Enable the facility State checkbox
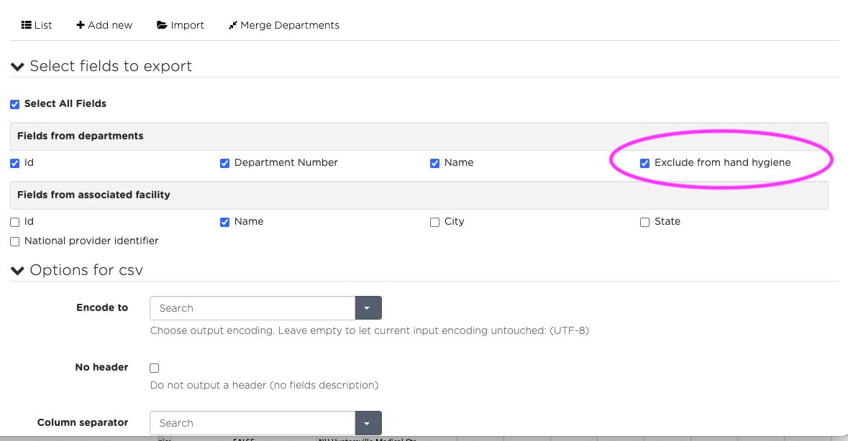This screenshot has height=441, width=848. click(x=645, y=222)
